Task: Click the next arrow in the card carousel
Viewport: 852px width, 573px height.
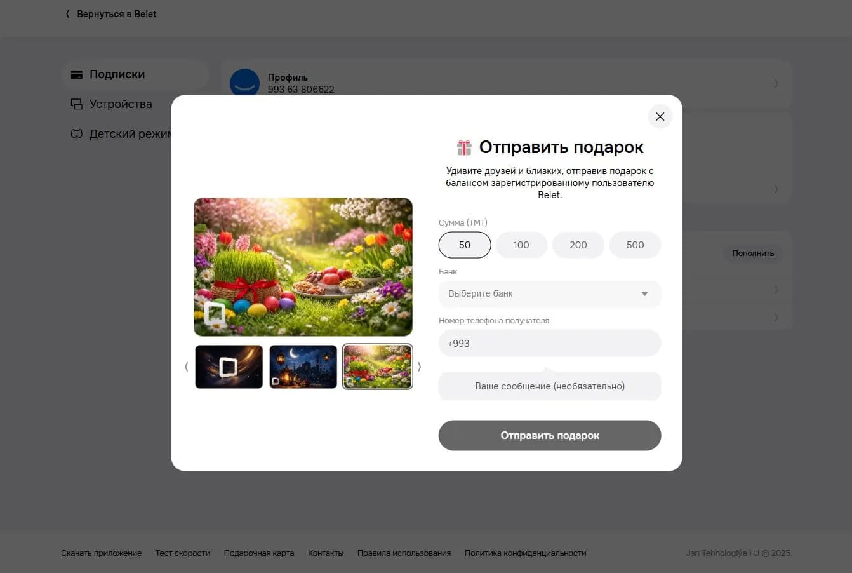Action: 419,367
